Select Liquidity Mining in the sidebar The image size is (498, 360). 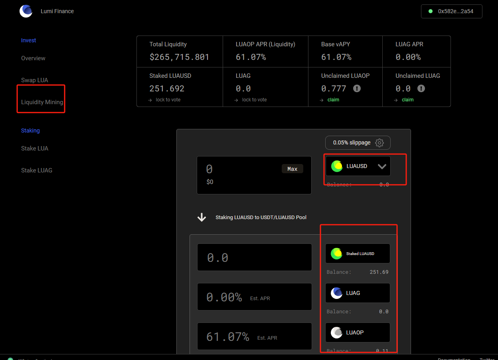point(42,102)
